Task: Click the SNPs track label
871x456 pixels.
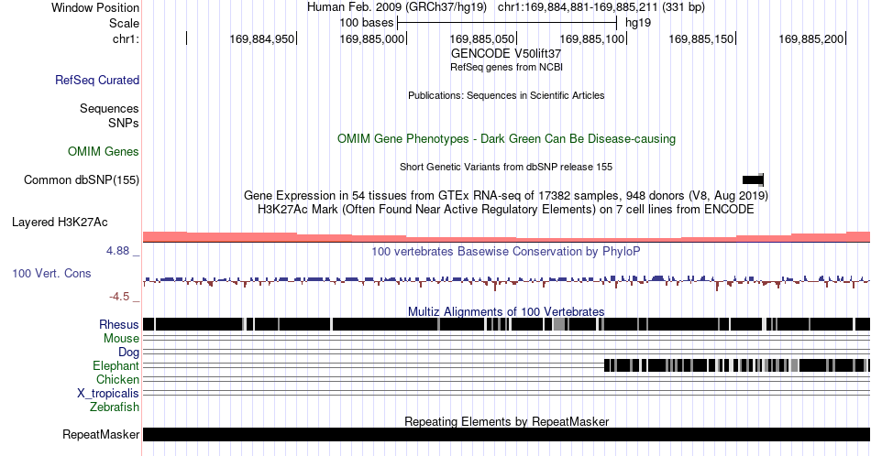Action: (x=124, y=123)
